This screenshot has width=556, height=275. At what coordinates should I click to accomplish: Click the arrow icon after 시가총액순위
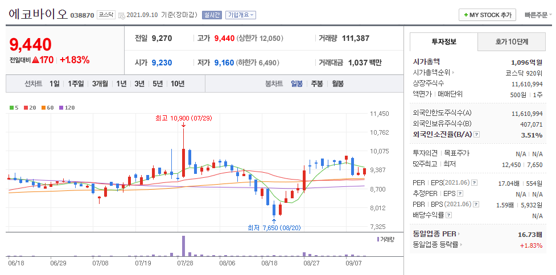coord(453,73)
